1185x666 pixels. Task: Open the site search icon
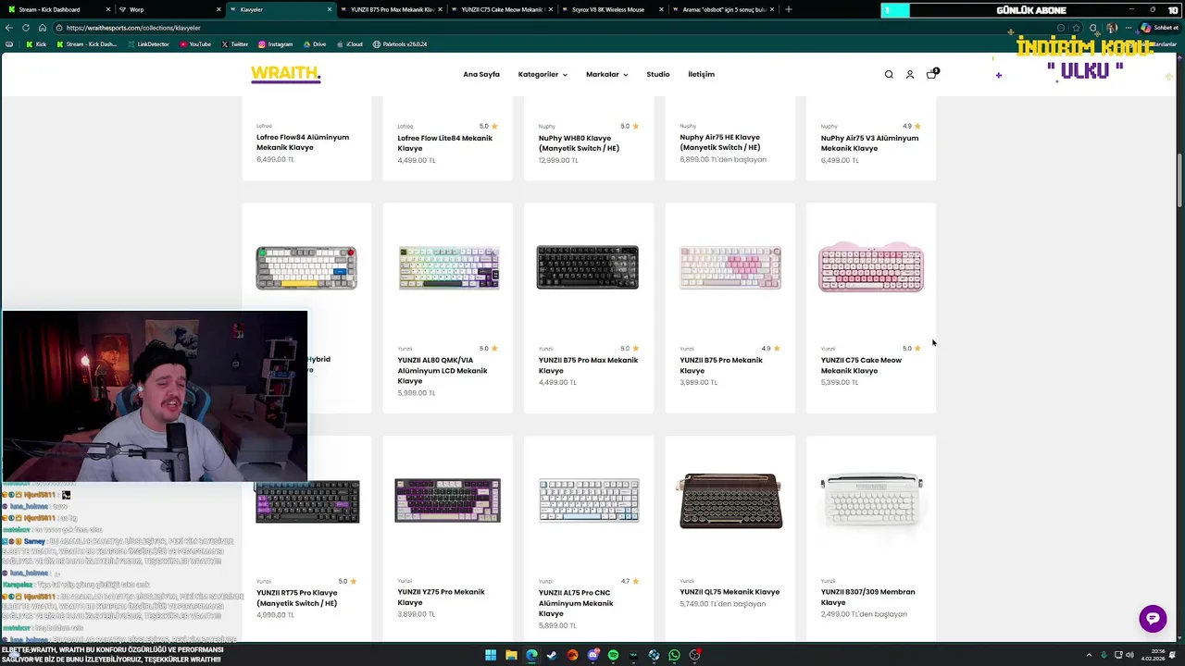889,74
